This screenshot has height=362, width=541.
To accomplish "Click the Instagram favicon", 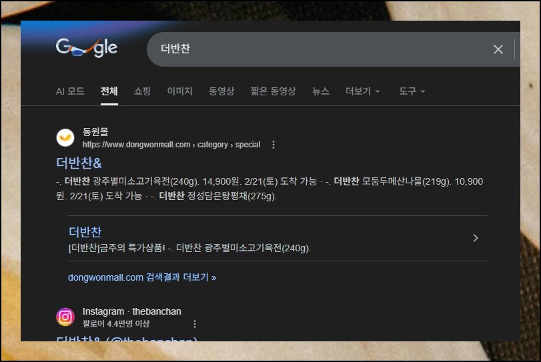I will (65, 317).
